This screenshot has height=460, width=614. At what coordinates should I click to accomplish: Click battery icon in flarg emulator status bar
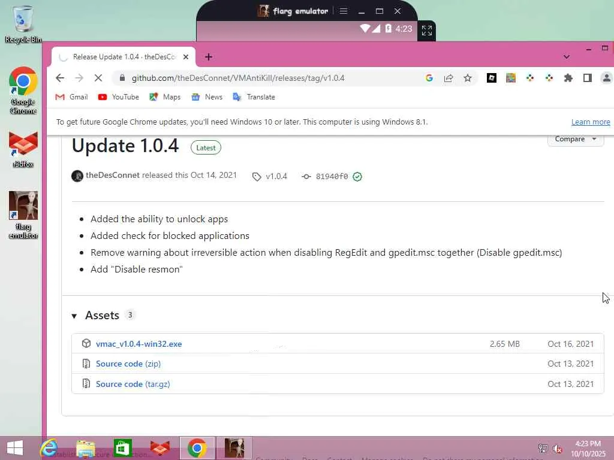coord(389,28)
